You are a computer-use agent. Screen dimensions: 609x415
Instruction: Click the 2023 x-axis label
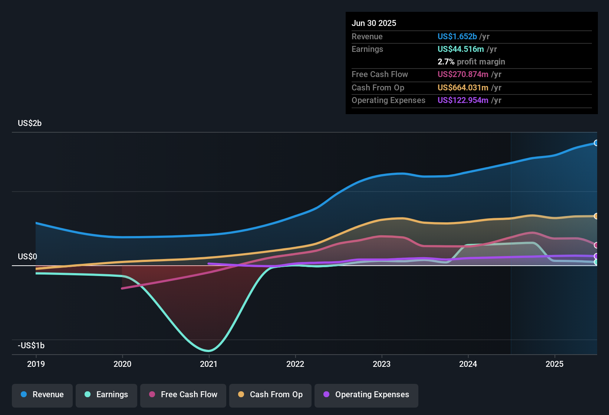pos(382,364)
